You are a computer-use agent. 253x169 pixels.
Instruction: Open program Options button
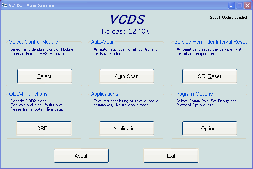(210, 128)
